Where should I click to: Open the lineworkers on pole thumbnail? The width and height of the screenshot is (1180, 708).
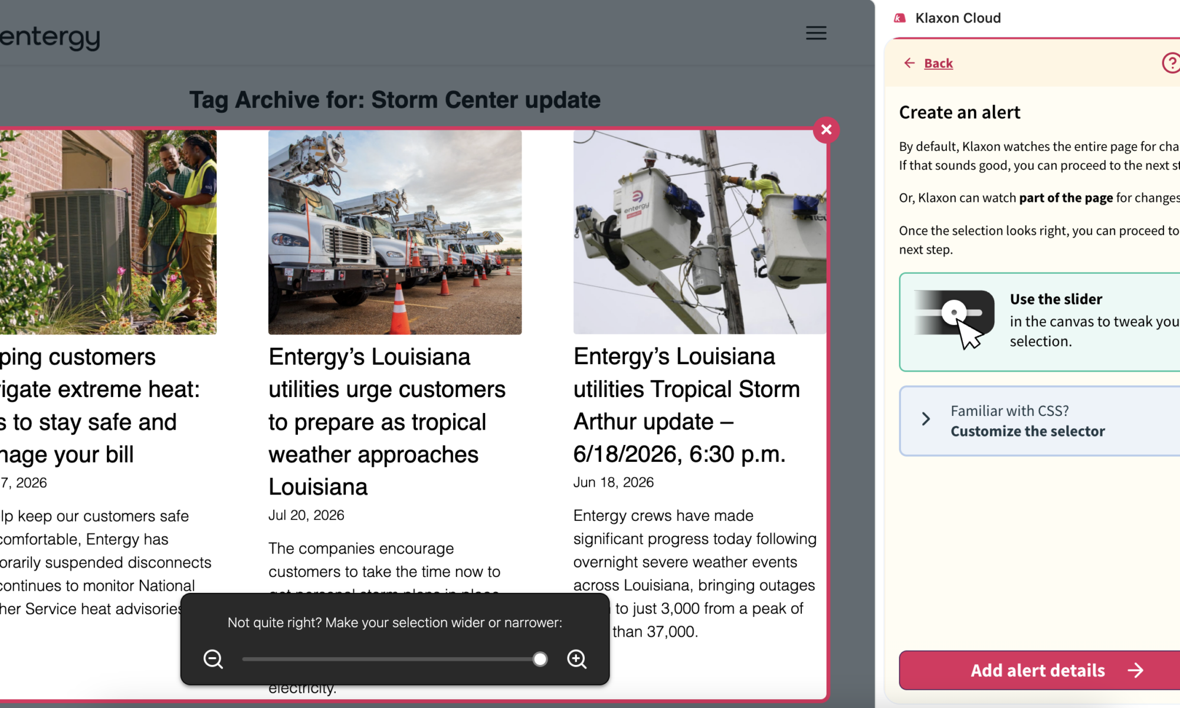tap(700, 232)
